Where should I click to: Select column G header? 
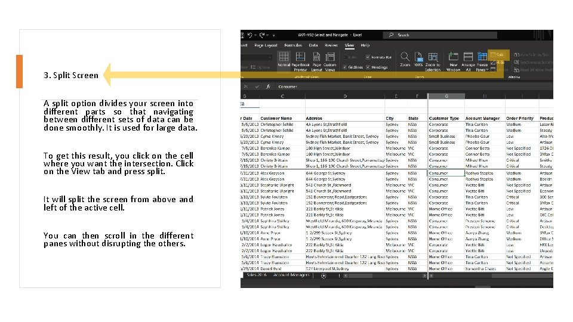click(x=446, y=96)
